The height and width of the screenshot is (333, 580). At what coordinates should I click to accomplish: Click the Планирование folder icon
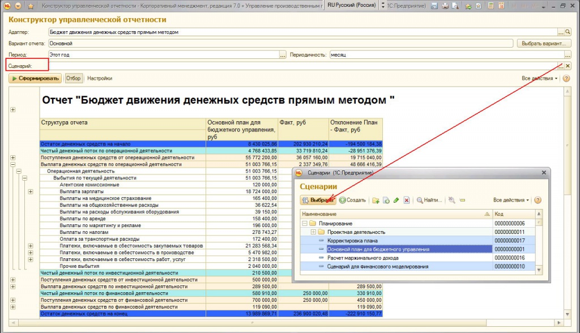click(x=313, y=224)
